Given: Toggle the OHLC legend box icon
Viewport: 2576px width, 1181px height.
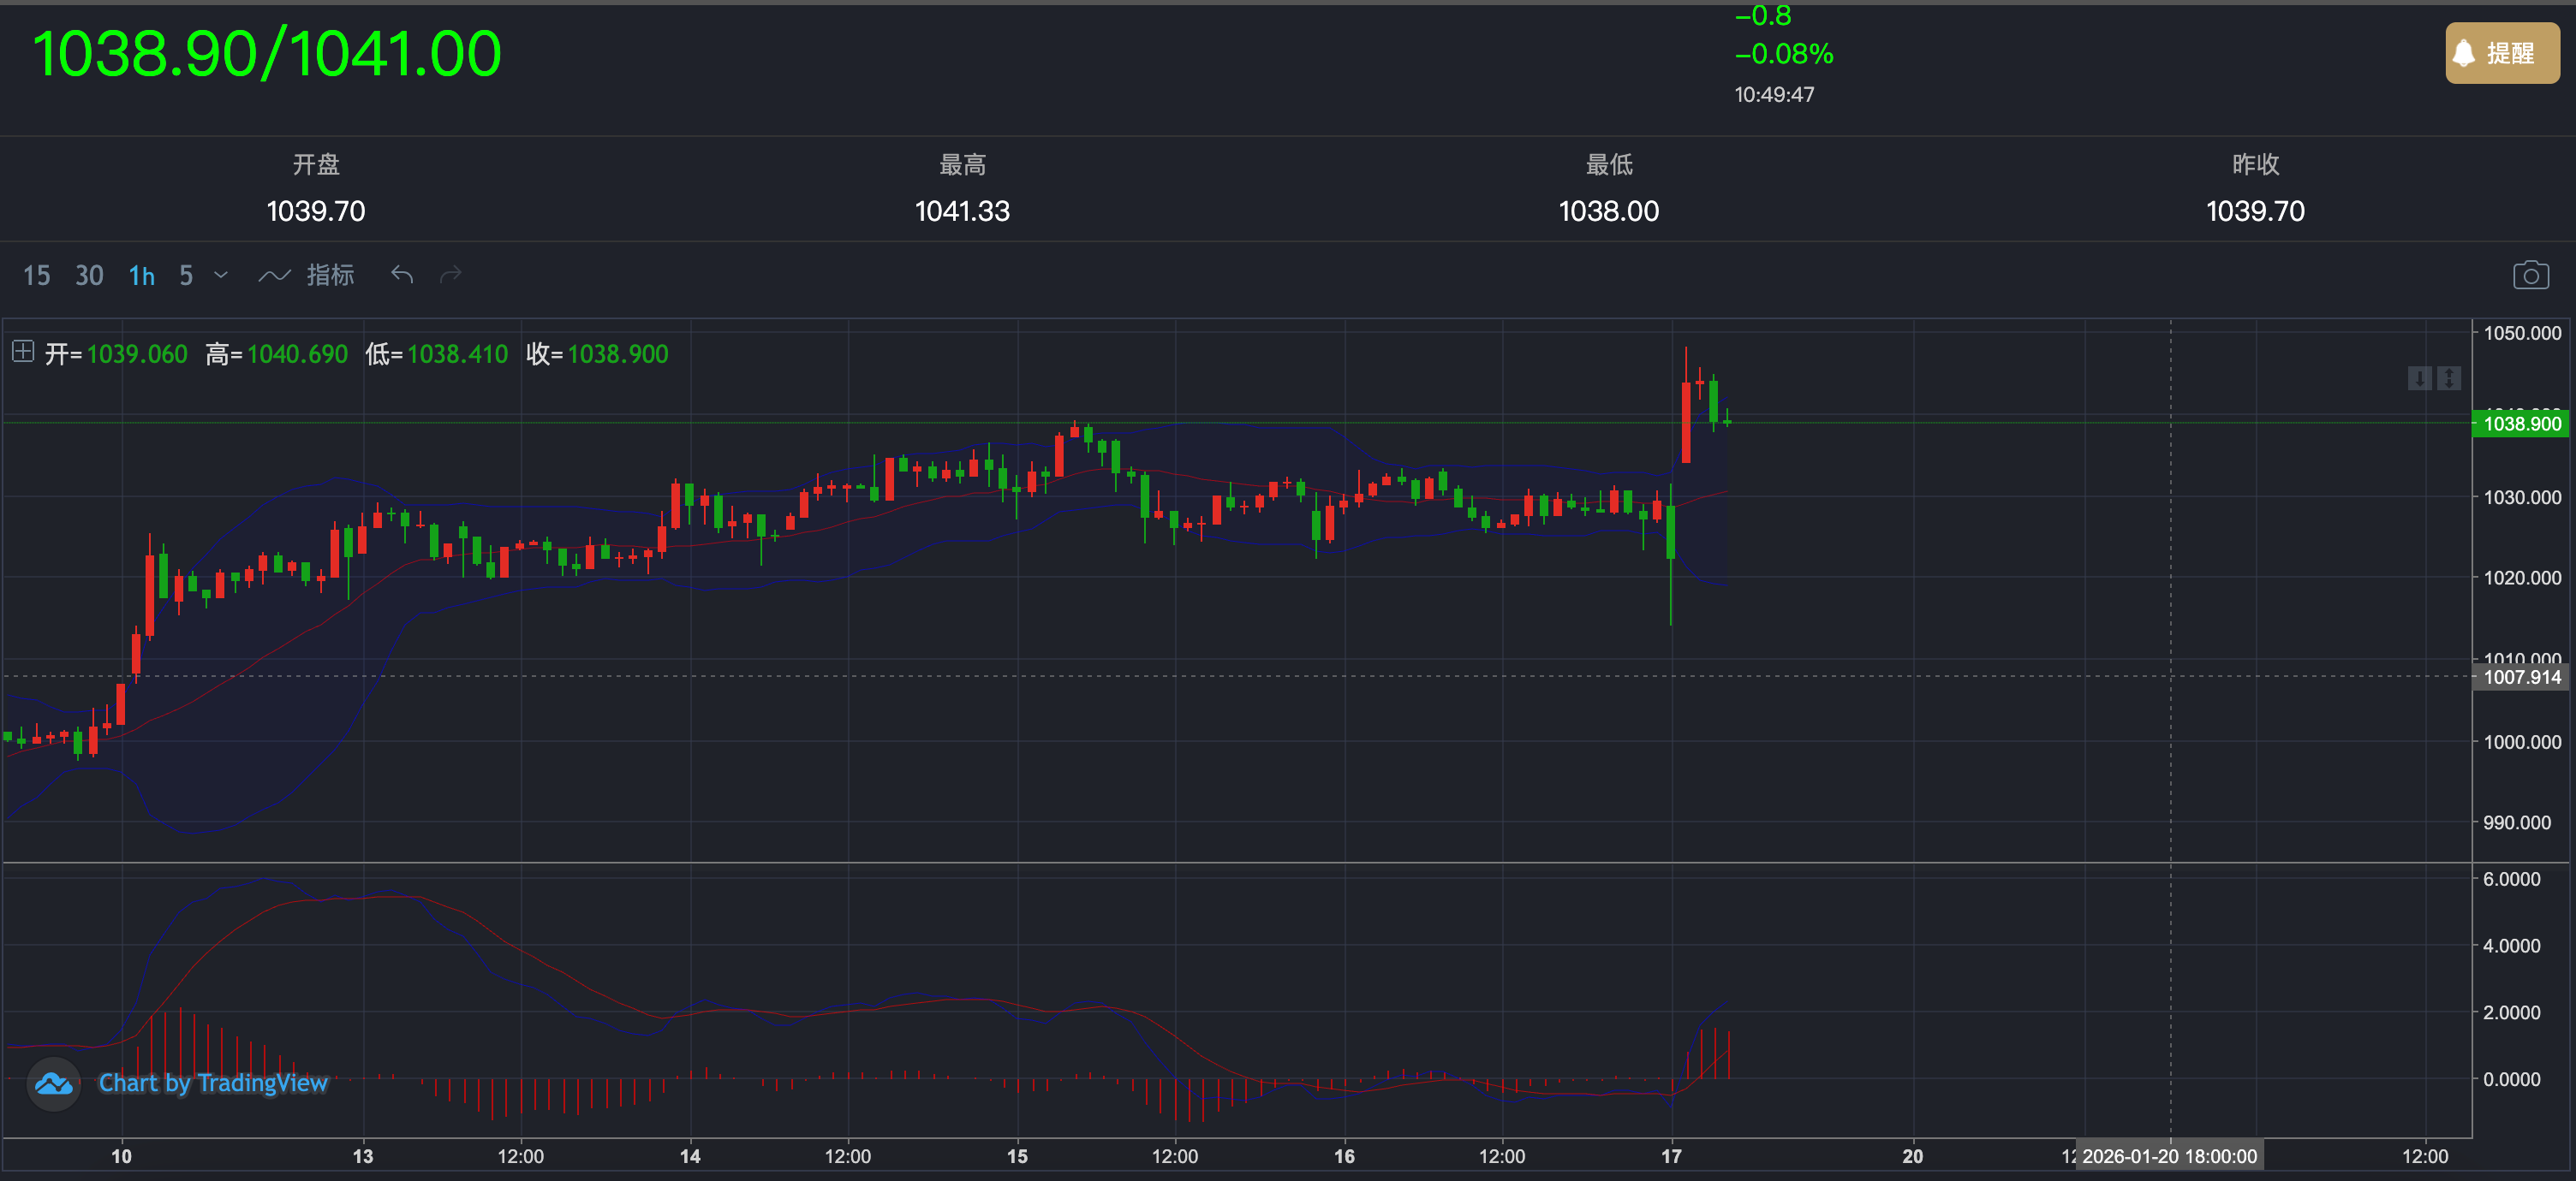Looking at the screenshot, I should tap(23, 352).
